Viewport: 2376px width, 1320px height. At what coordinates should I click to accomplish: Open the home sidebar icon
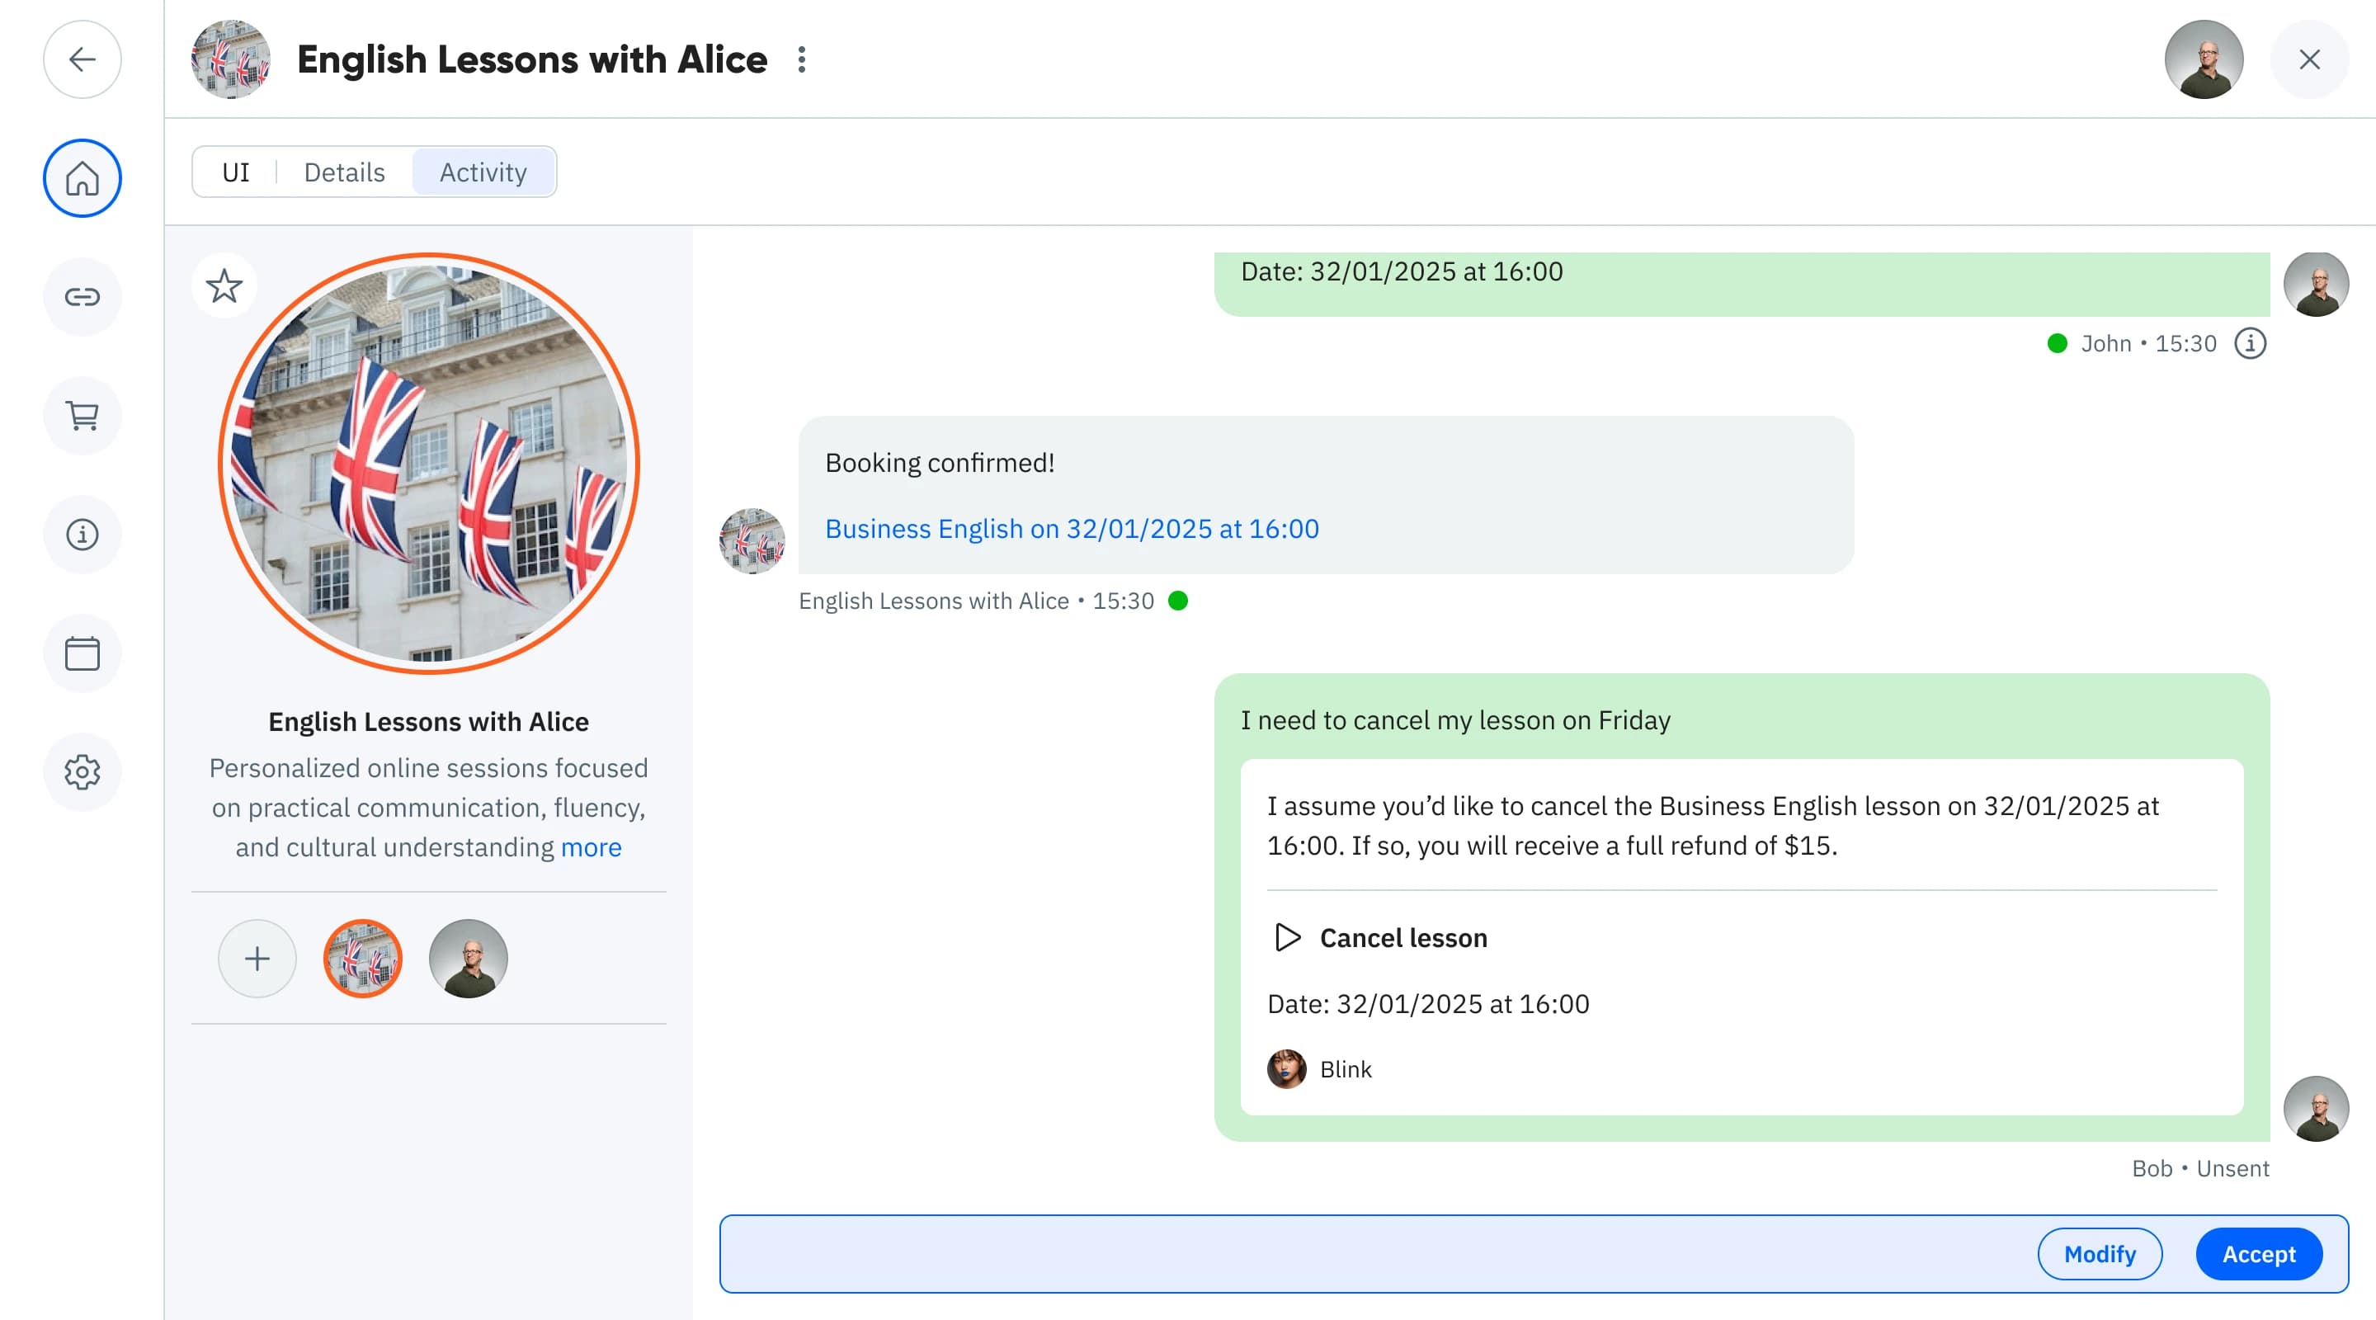[82, 178]
